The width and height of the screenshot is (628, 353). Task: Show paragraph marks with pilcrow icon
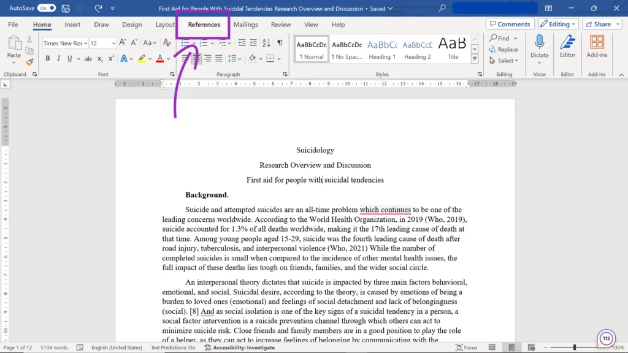click(280, 43)
